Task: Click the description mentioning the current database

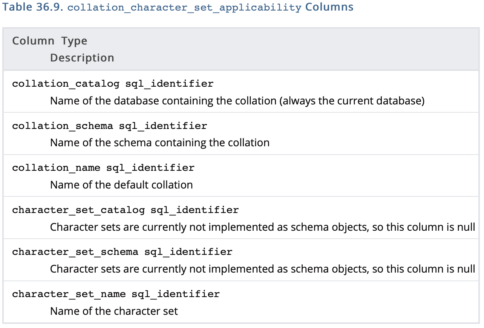Action: (x=237, y=101)
